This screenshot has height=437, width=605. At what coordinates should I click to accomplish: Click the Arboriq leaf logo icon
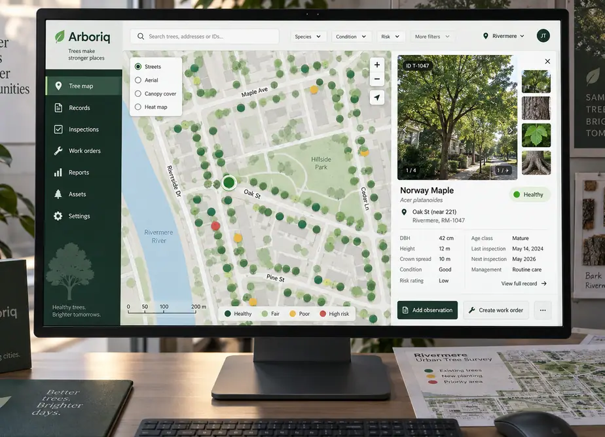coord(60,36)
